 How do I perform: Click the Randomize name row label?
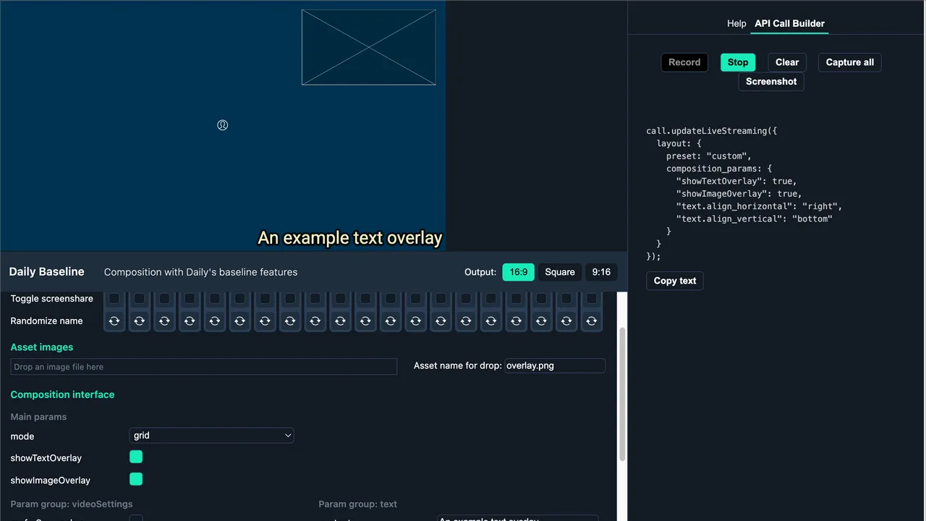47,321
